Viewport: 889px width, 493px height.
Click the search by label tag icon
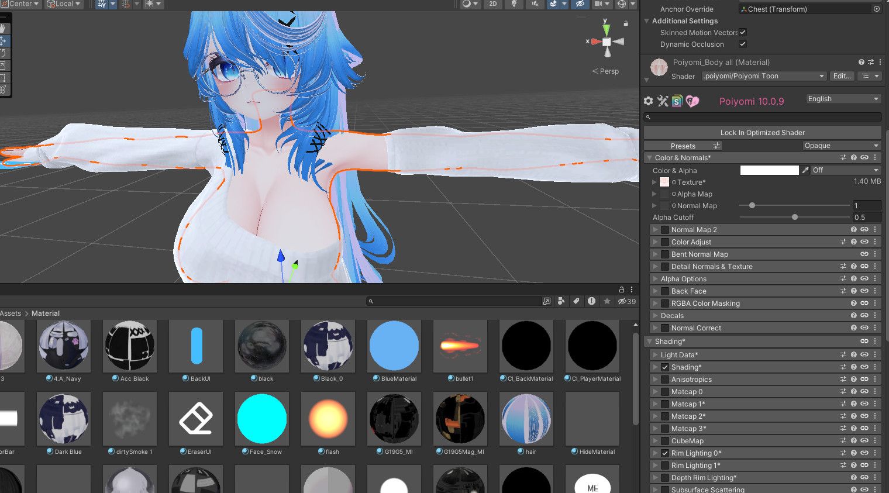point(577,301)
